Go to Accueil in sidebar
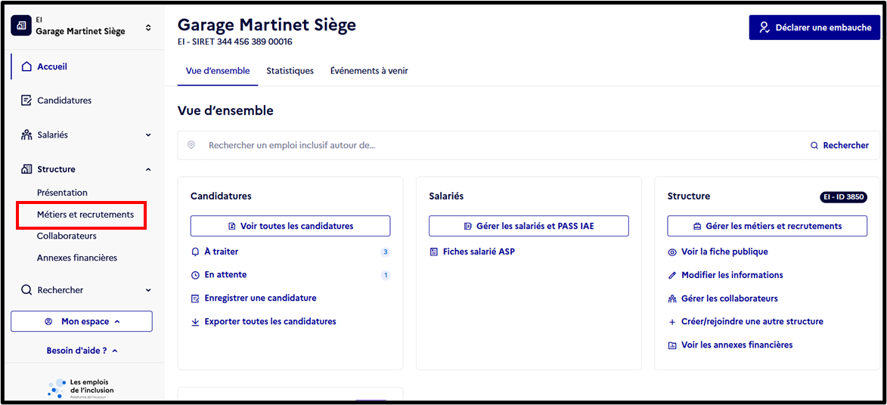Image resolution: width=887 pixels, height=405 pixels. point(52,66)
